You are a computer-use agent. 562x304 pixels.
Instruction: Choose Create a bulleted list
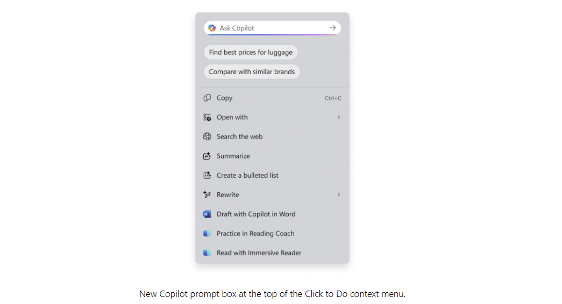click(273, 175)
